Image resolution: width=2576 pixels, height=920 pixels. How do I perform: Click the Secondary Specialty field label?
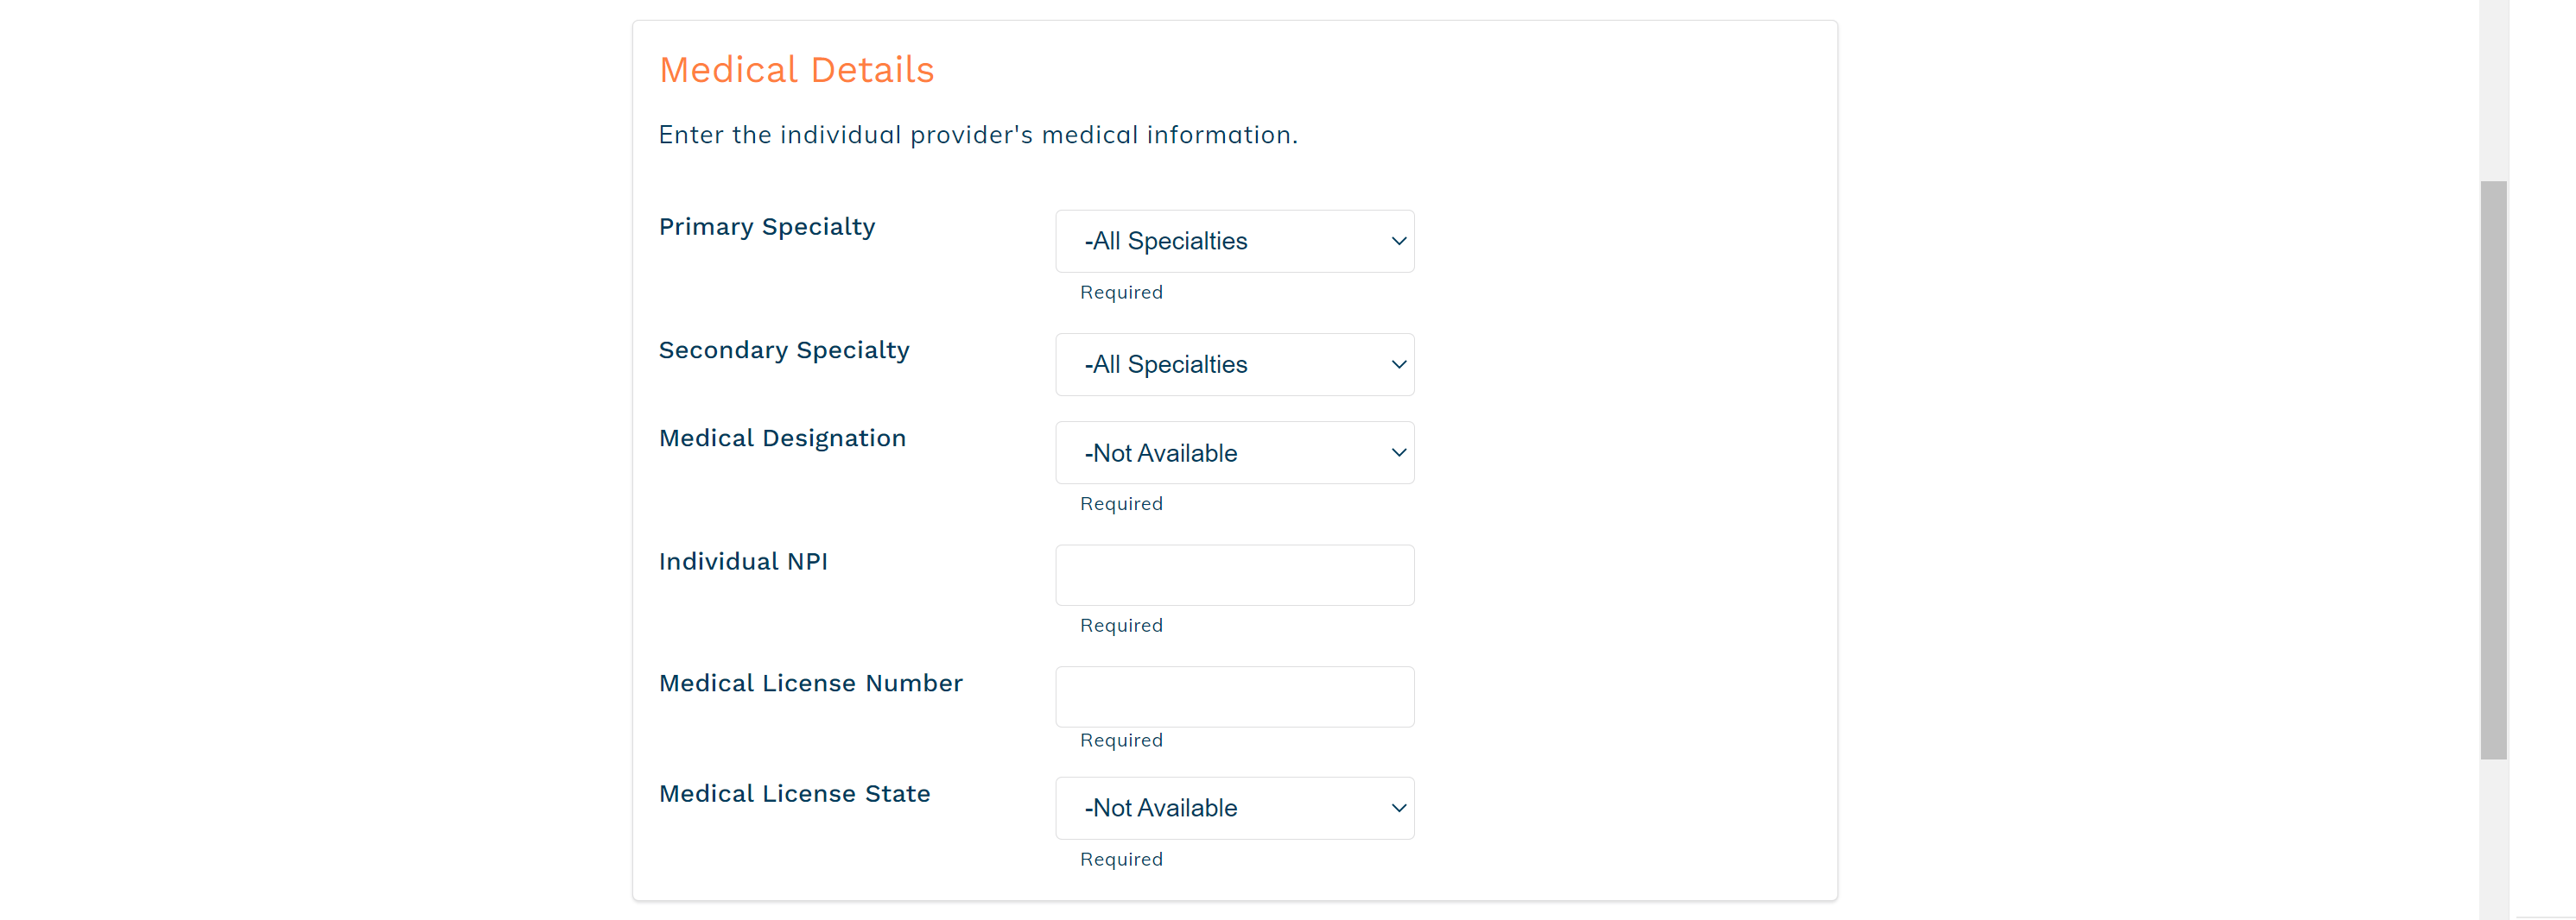pos(784,350)
